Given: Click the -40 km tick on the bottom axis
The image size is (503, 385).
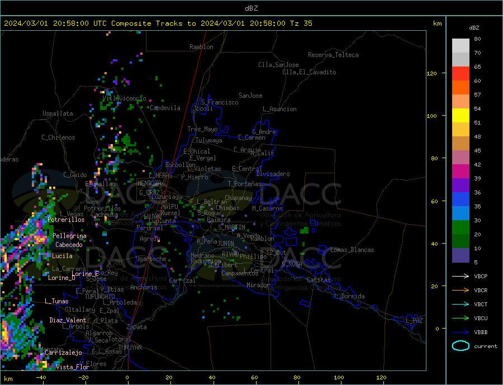Looking at the screenshot, I should (x=41, y=378).
